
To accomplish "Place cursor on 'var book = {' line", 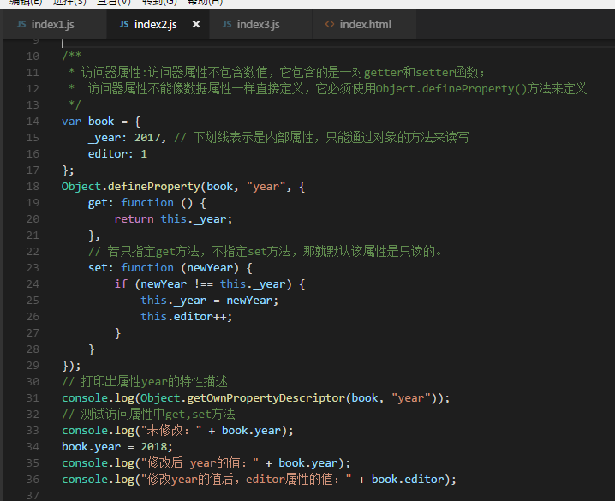I will click(101, 122).
